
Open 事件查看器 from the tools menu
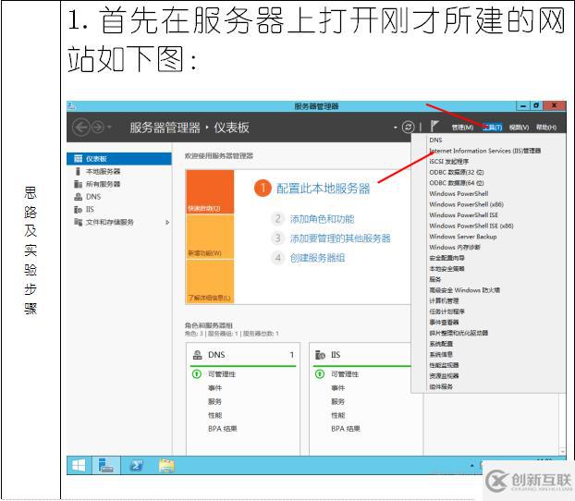point(444,322)
